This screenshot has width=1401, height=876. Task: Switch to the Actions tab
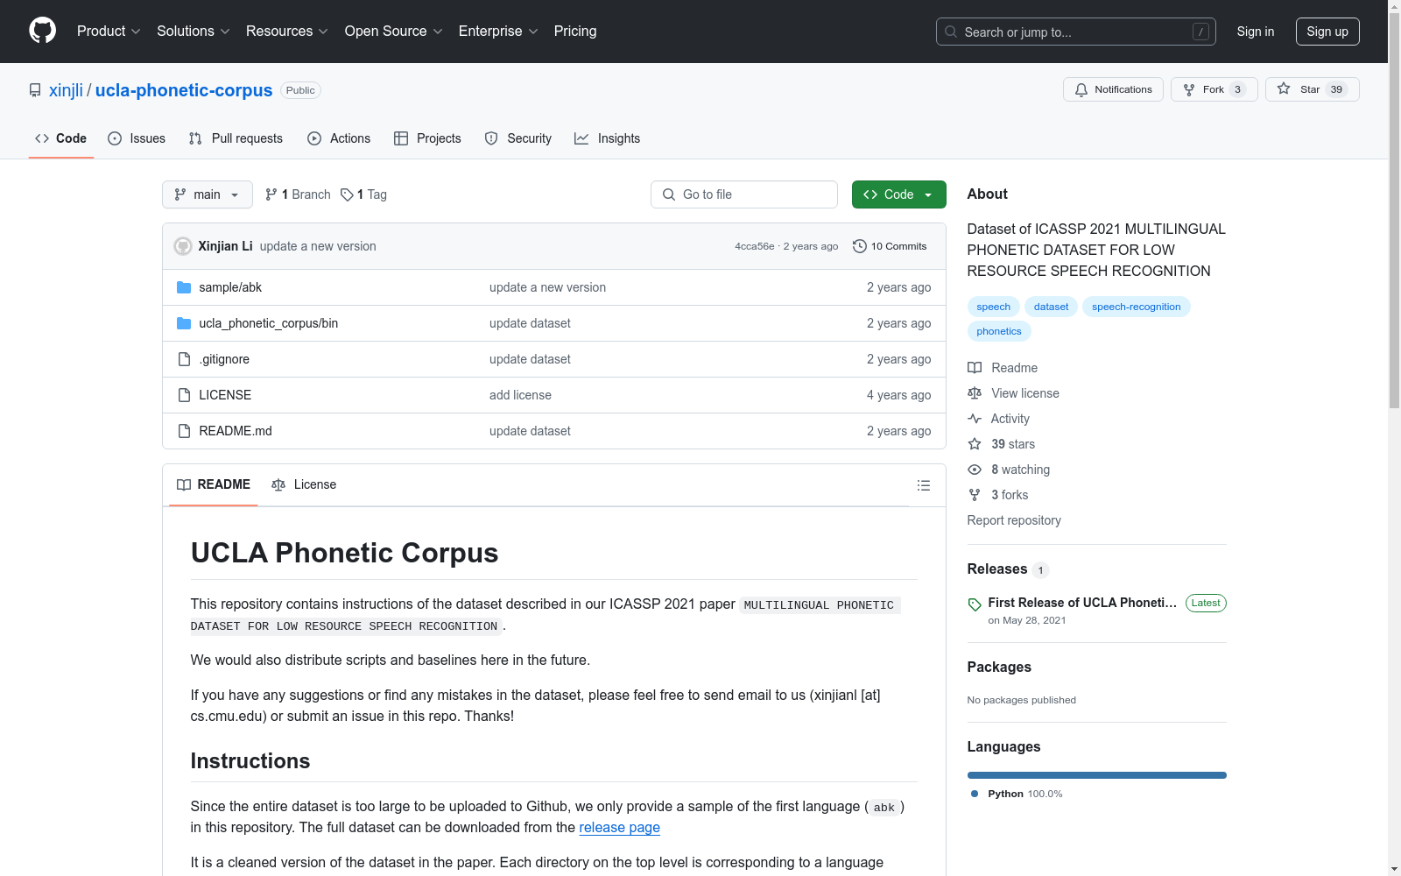pos(339,138)
